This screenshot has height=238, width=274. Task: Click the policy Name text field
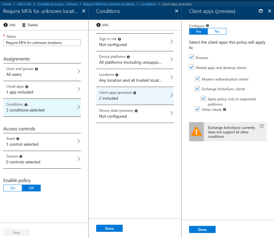click(42, 43)
